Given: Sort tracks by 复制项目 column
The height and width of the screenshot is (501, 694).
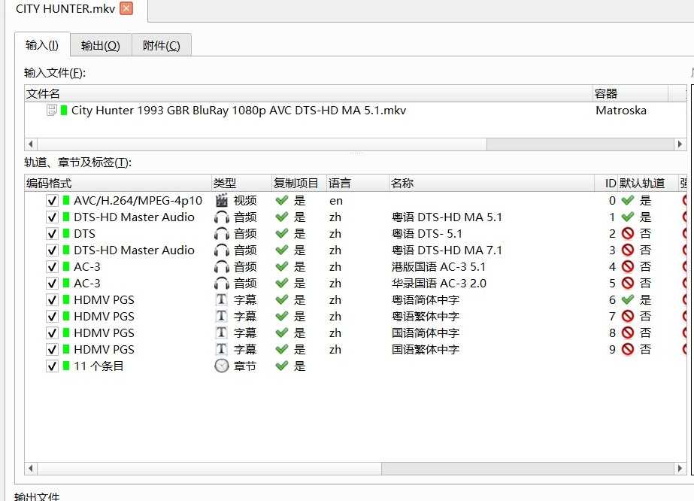Looking at the screenshot, I should tap(299, 183).
